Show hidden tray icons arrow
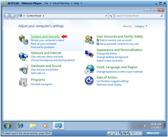This screenshot has height=137, width=168. pos(135,126)
